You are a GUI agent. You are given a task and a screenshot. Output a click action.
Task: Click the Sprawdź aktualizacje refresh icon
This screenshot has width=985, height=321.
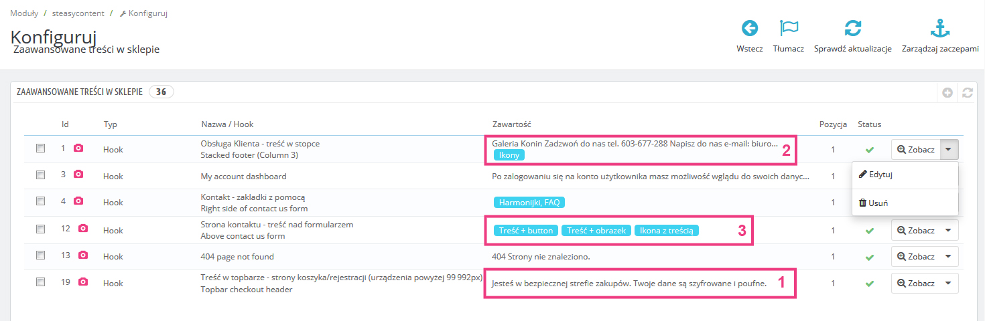pyautogui.click(x=852, y=29)
